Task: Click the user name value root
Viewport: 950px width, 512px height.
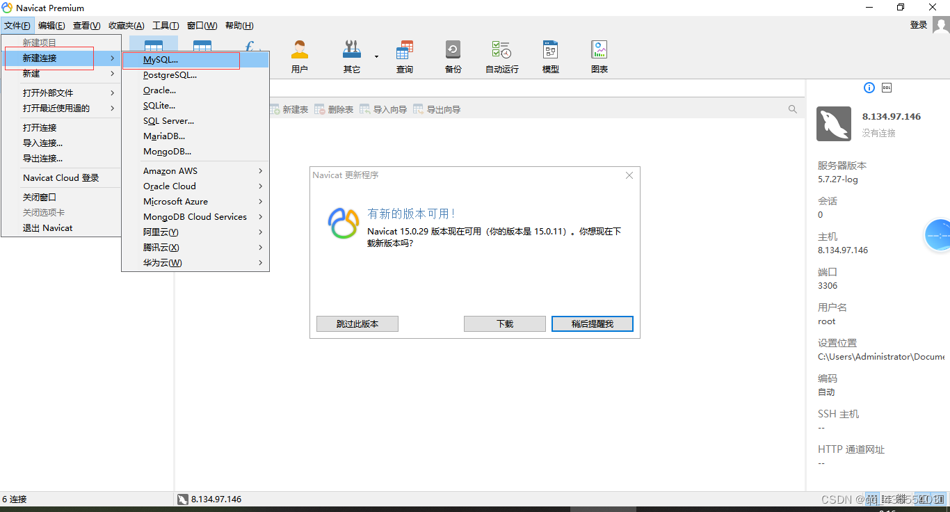Action: (x=827, y=321)
